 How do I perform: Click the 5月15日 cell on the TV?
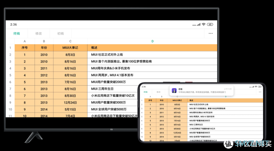point(70,109)
